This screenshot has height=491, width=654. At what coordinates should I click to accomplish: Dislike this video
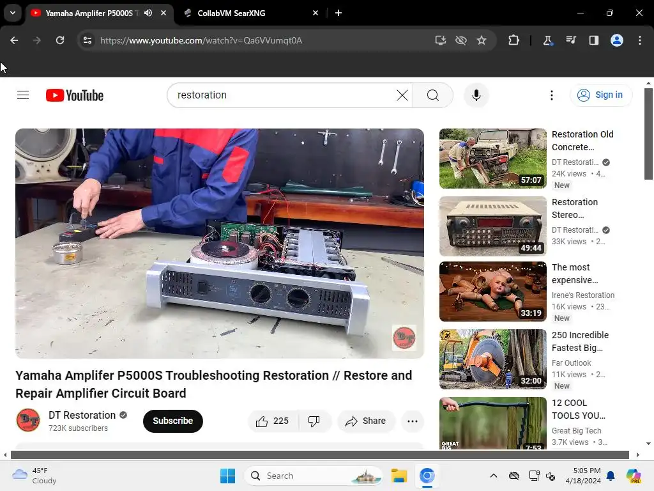314,421
